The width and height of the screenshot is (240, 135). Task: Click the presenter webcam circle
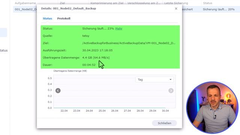(212, 108)
